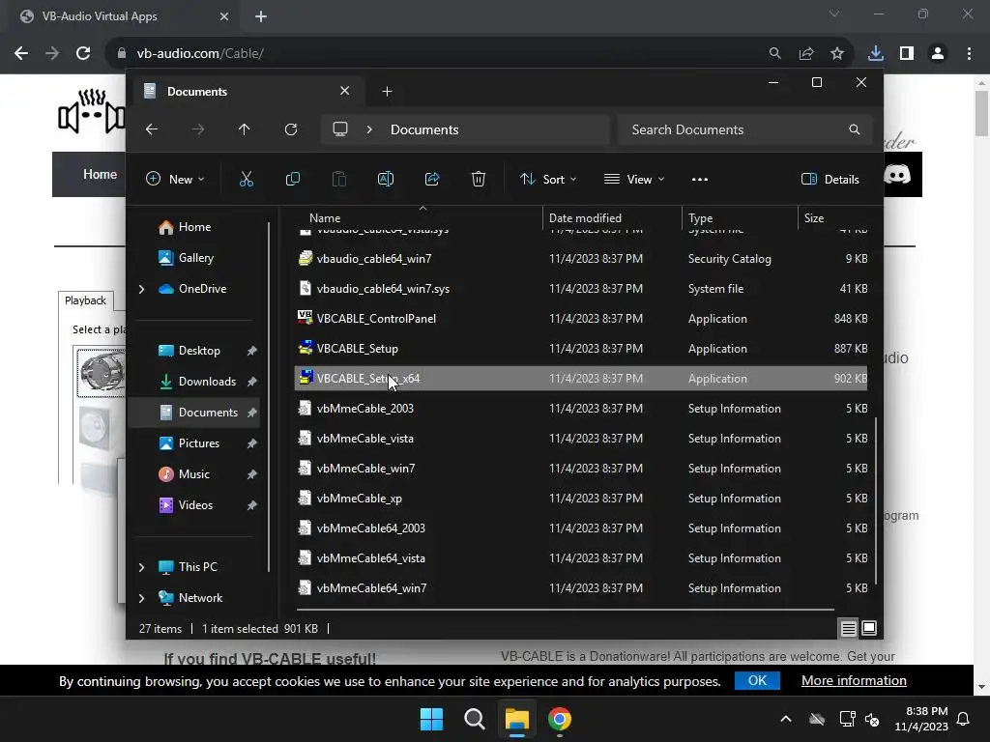Reload the vb-audio page in Chrome
The height and width of the screenshot is (742, 990).
83,54
